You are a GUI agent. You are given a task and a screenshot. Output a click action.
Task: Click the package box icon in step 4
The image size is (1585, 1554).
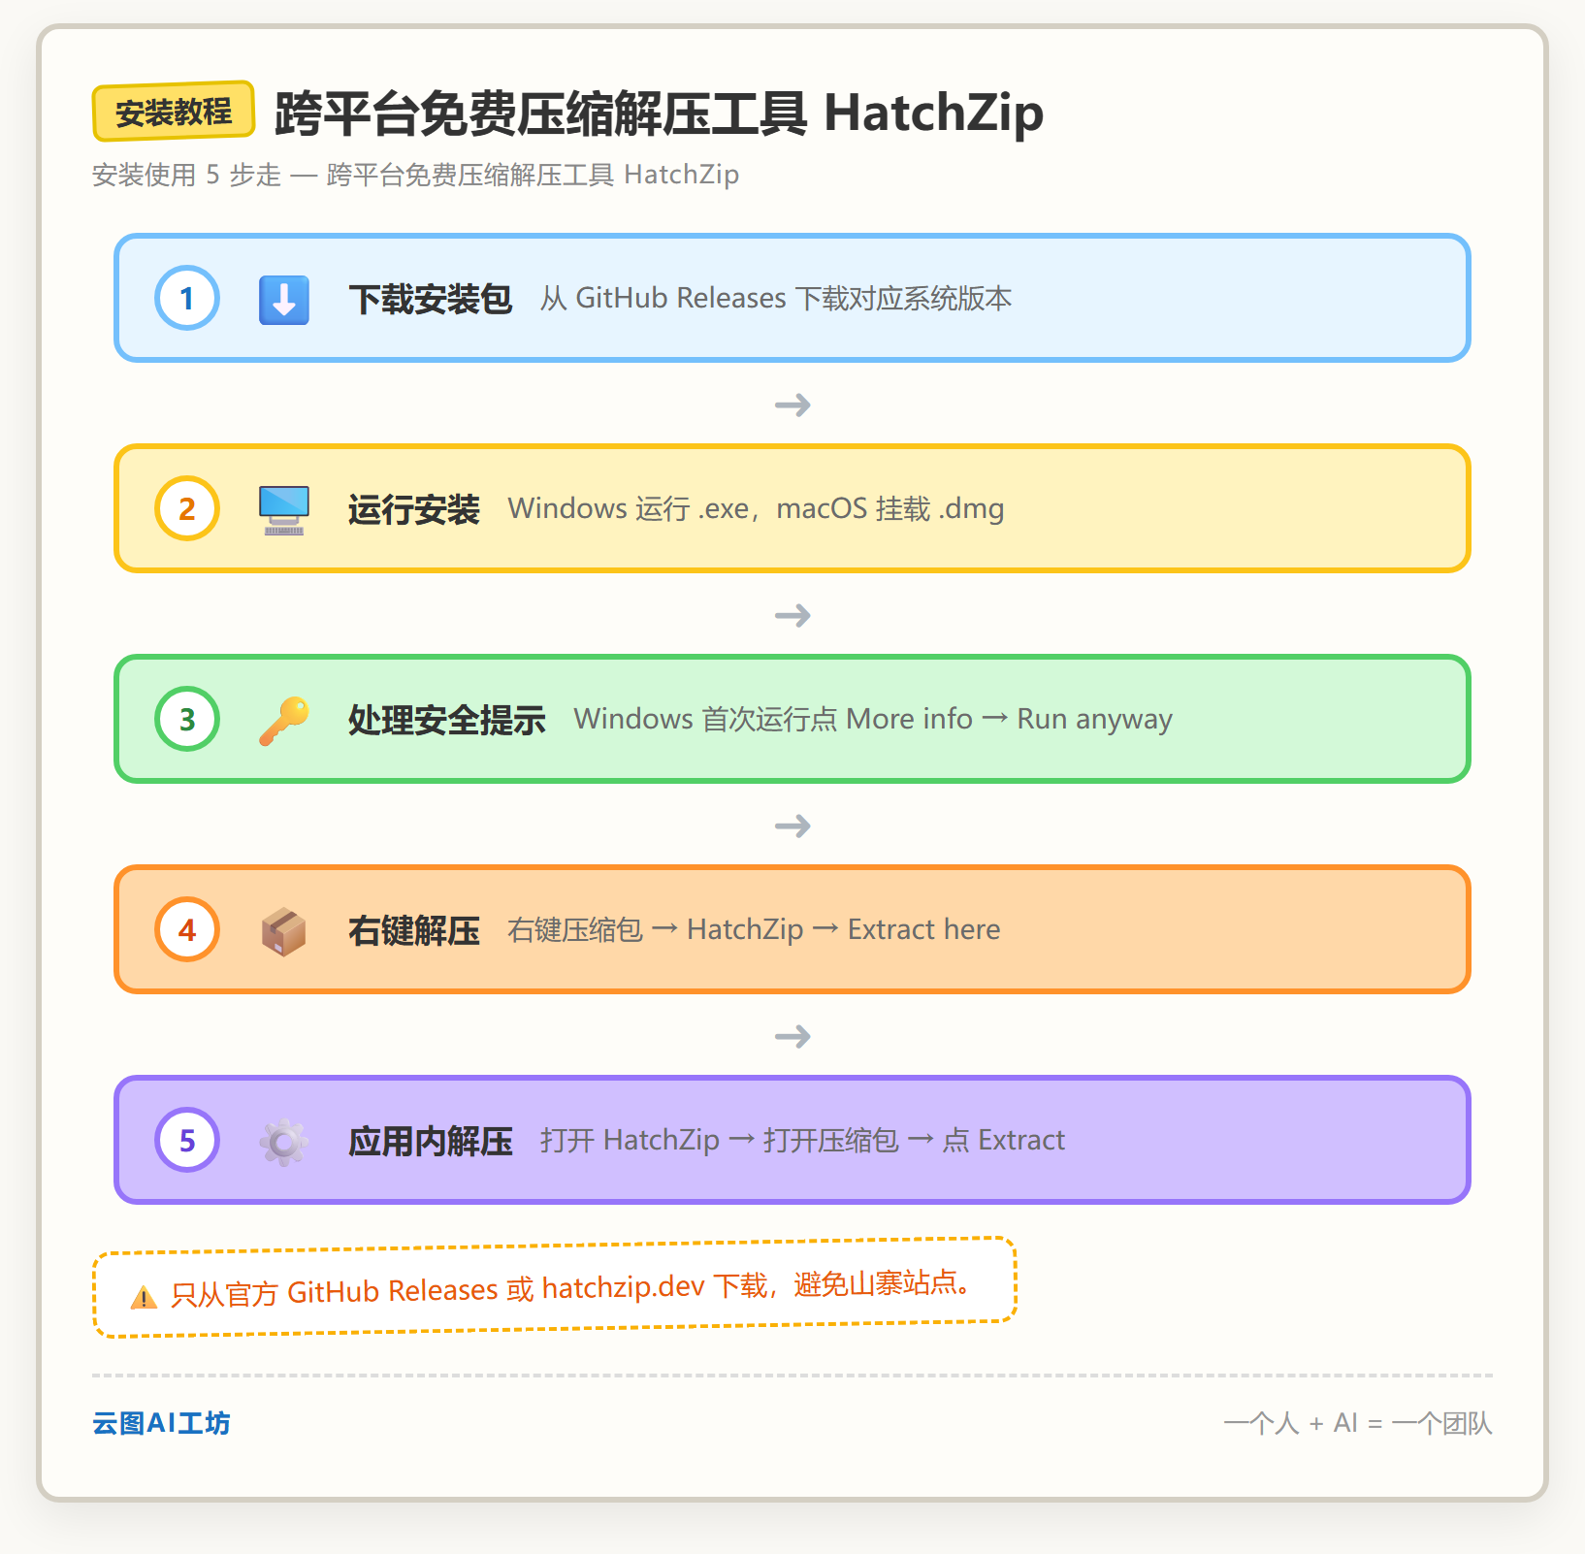point(284,930)
